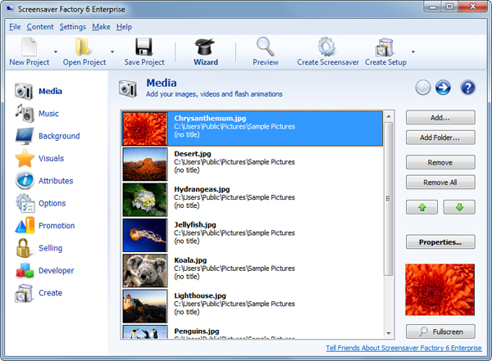
Task: Move selected item up with green arrow
Action: click(x=421, y=207)
